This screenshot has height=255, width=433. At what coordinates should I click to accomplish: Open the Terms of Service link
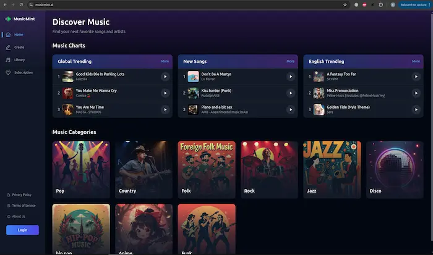[x=23, y=205]
